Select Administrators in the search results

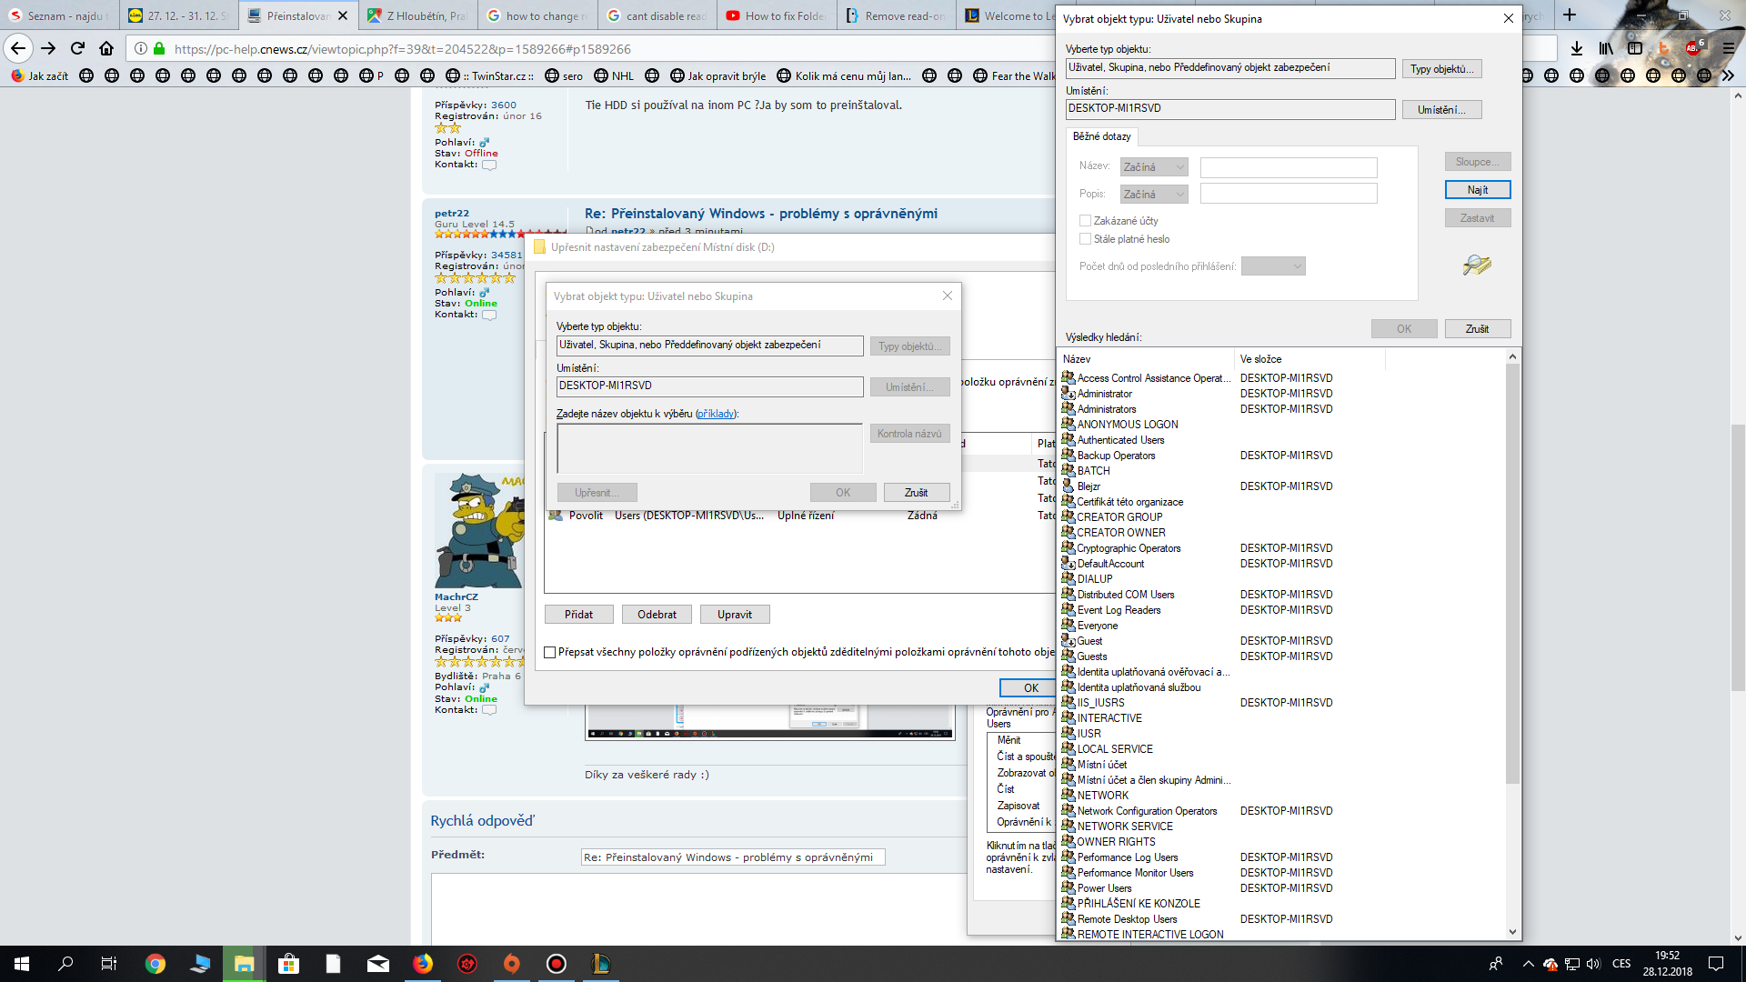point(1106,409)
